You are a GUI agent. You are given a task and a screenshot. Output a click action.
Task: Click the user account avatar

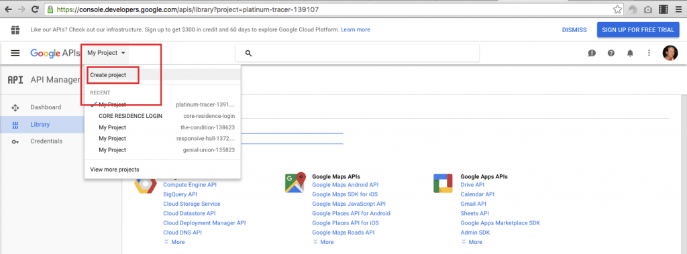pyautogui.click(x=670, y=53)
